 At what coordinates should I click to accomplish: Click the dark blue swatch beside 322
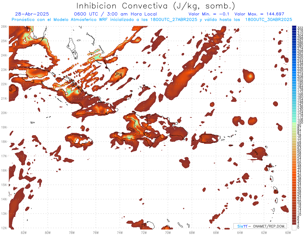(x=294, y=27)
